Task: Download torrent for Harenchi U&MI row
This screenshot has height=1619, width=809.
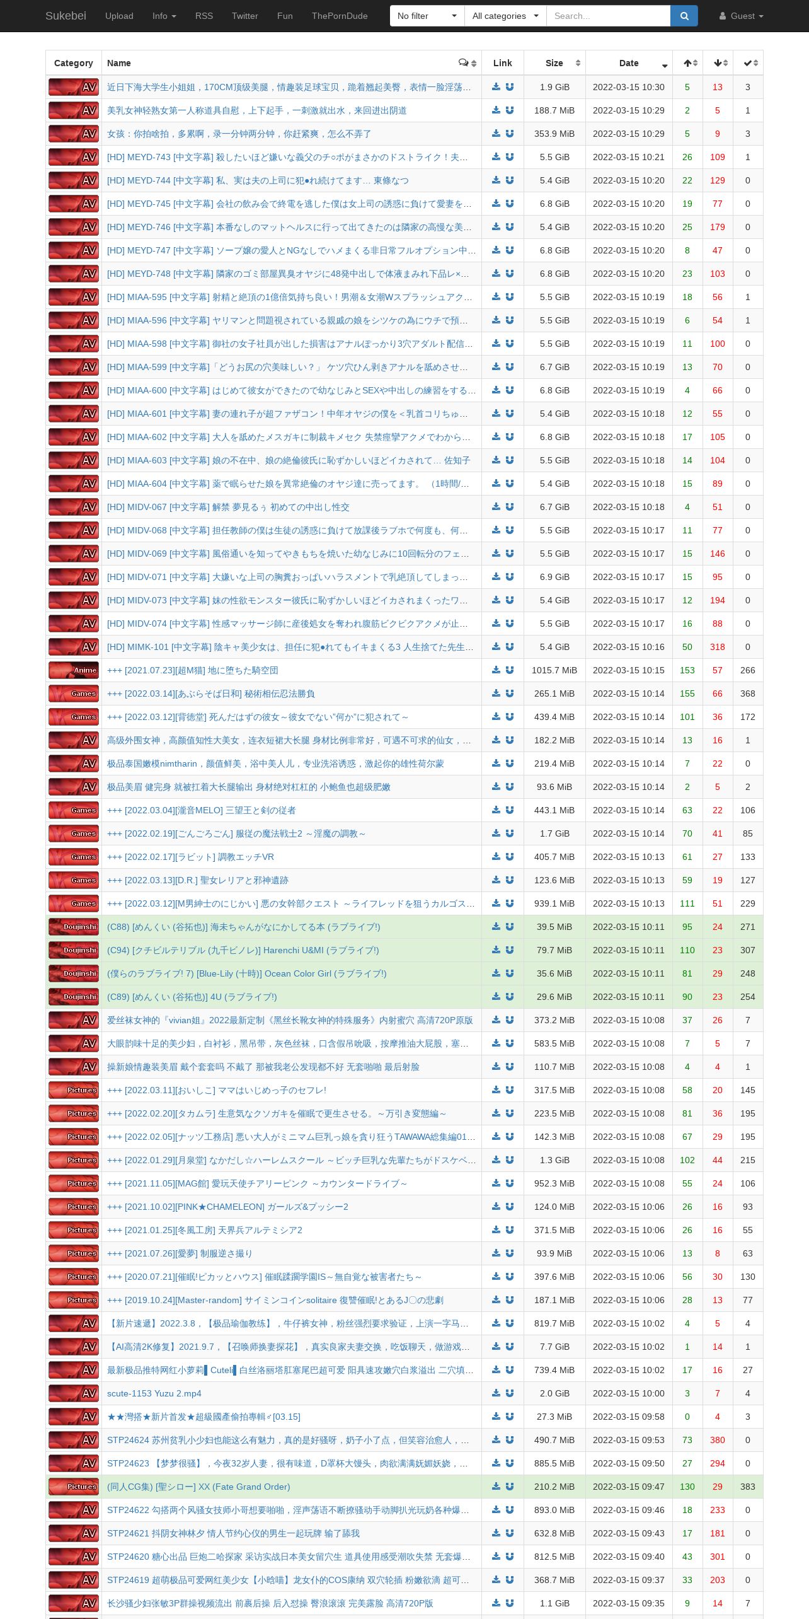Action: point(496,950)
